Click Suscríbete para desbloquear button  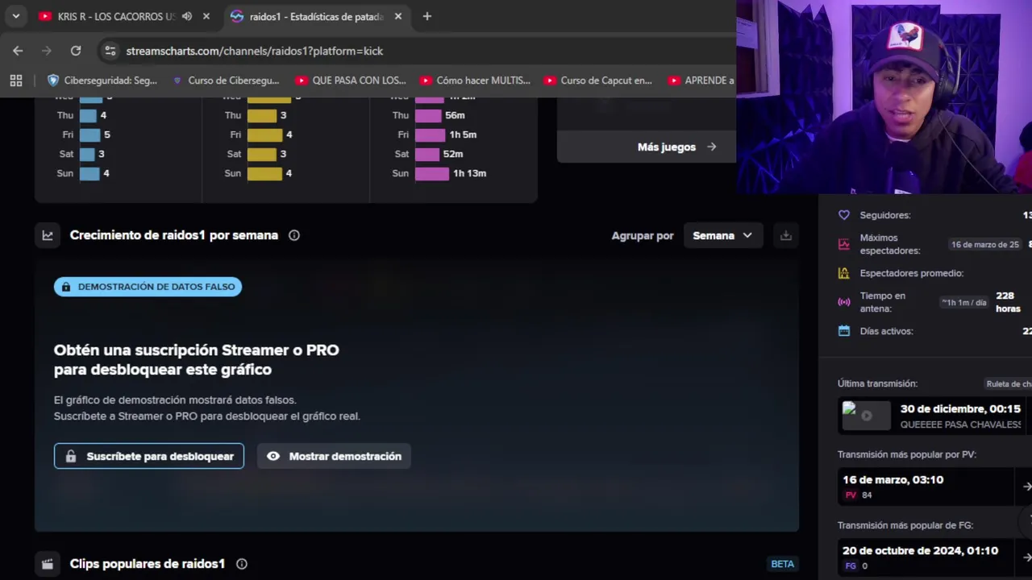[x=149, y=456]
